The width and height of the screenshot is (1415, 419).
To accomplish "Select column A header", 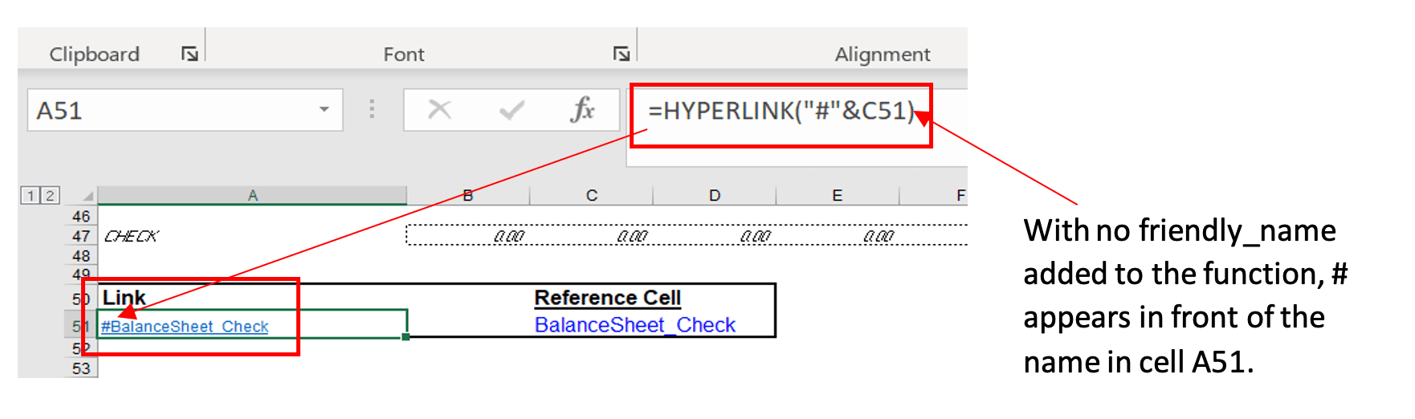I will pyautogui.click(x=252, y=196).
